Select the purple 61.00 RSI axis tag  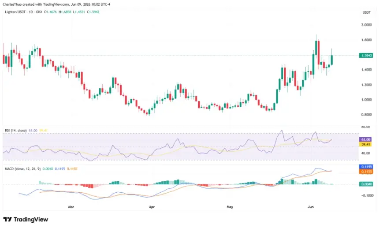coord(366,139)
